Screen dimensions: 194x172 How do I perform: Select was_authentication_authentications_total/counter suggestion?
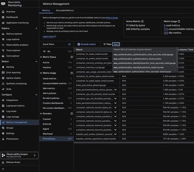137,59
